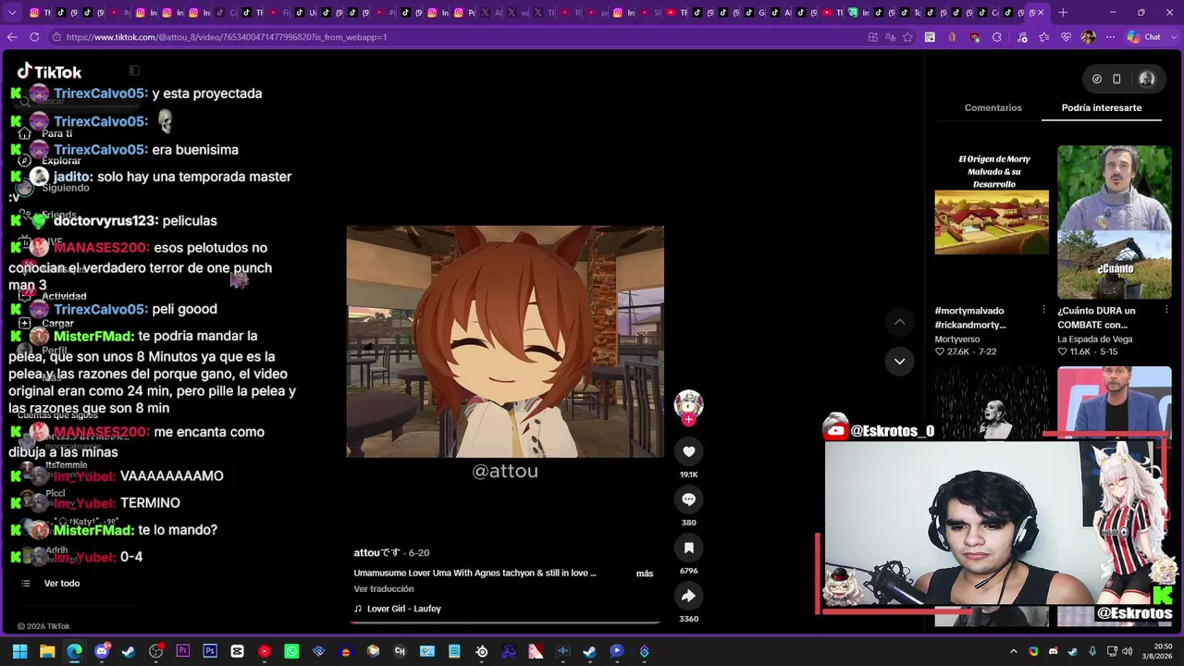Open the video comments bubble icon
1184x666 pixels.
(x=688, y=499)
